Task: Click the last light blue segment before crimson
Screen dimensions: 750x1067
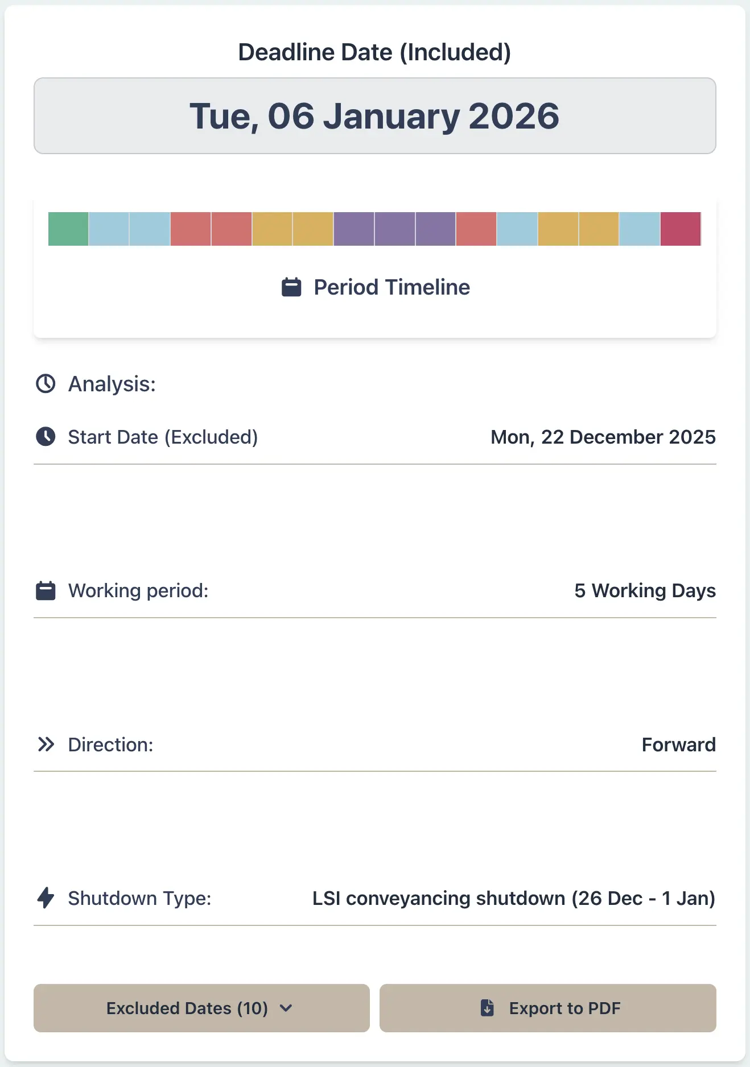Action: [640, 229]
